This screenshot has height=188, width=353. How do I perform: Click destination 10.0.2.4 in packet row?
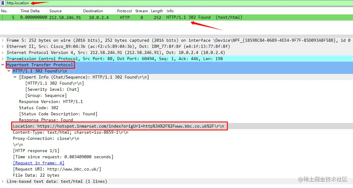point(99,17)
